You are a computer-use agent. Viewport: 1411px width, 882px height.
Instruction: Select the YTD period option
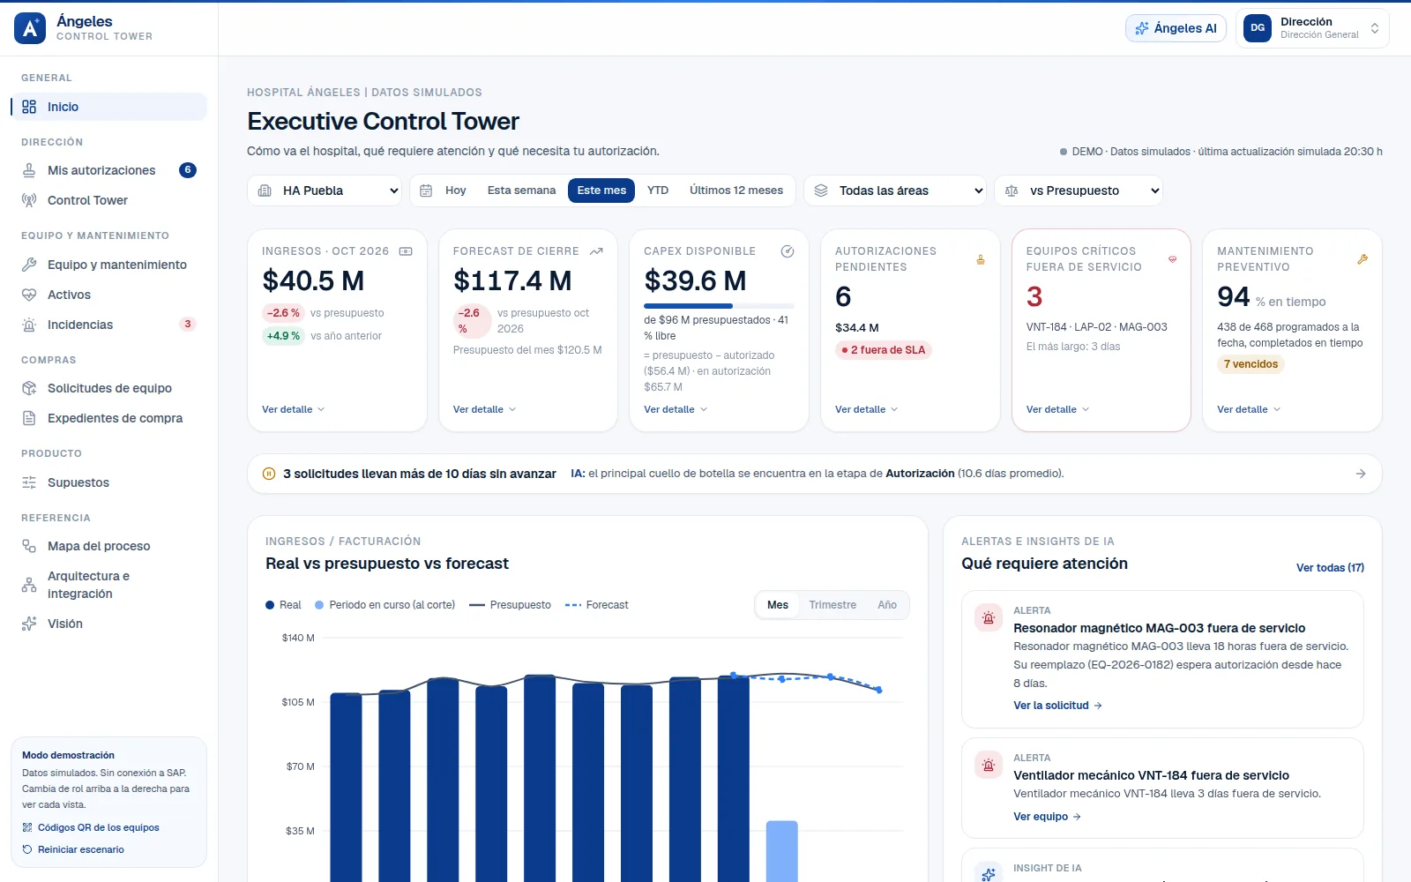click(658, 191)
